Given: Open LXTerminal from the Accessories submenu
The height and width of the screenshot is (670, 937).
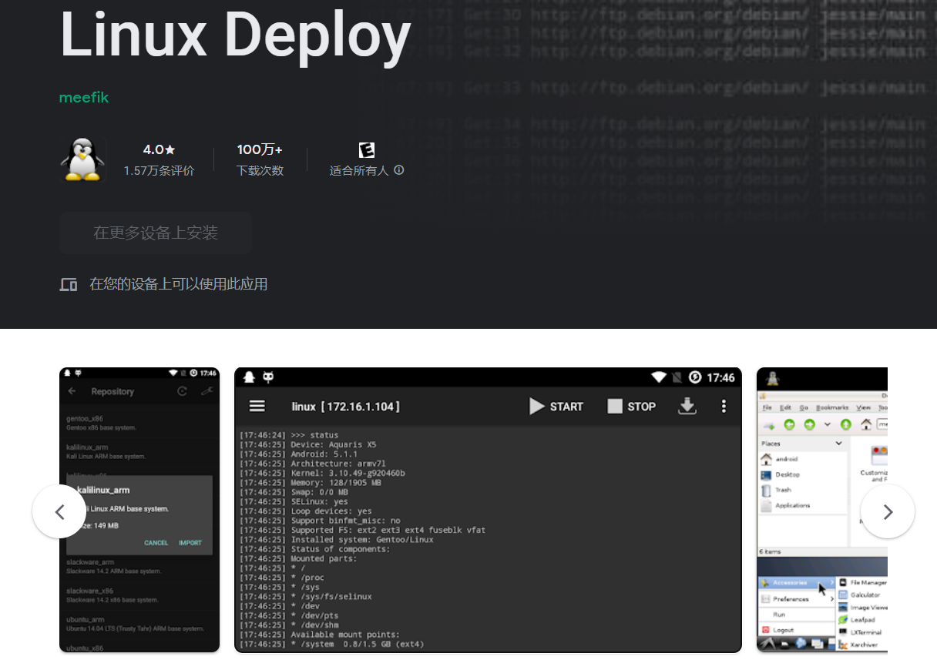Looking at the screenshot, I should (x=861, y=632).
